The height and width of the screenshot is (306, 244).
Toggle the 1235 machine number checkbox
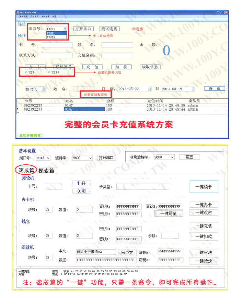click(x=49, y=72)
